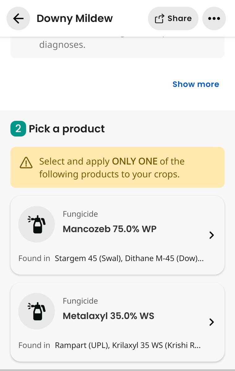Tap the Downy Mildew title
Image resolution: width=235 pixels, height=371 pixels.
pos(75,19)
